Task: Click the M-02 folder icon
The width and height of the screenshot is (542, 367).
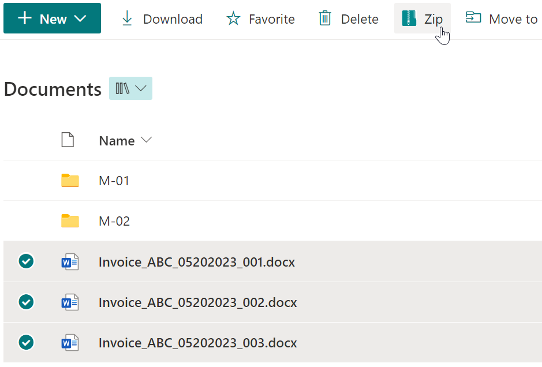Action: [70, 221]
